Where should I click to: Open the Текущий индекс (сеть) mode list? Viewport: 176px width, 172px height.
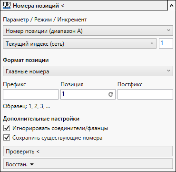[x=79, y=43]
